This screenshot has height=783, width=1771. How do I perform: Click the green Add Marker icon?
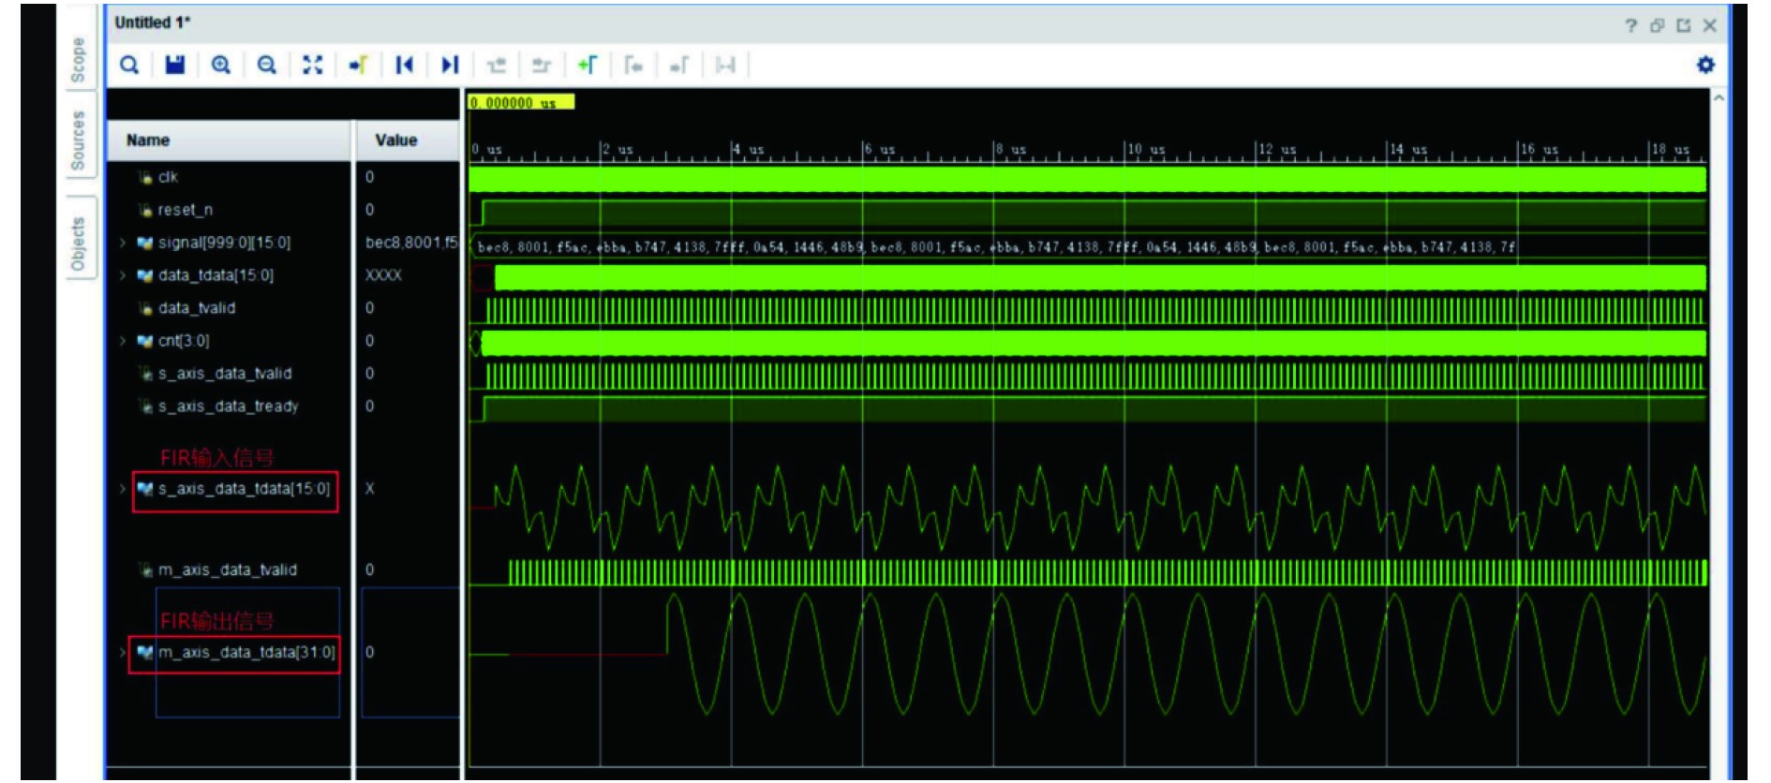(x=588, y=65)
